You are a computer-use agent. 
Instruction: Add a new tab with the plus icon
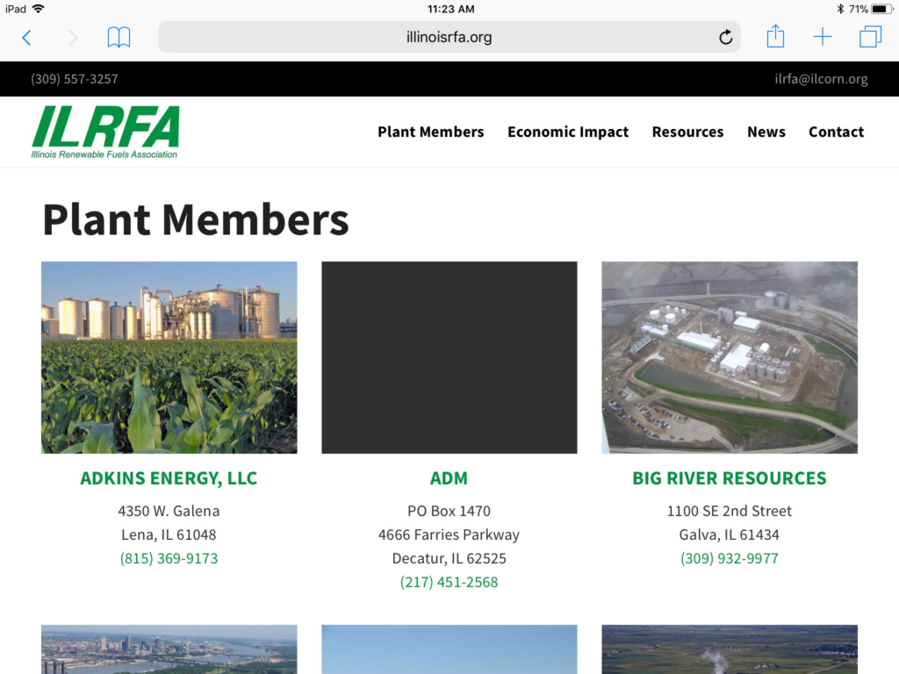pyautogui.click(x=822, y=37)
